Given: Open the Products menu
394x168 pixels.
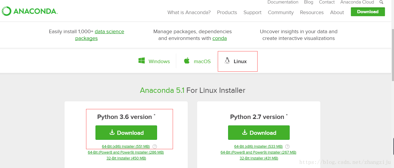Looking at the screenshot, I should click(227, 12).
